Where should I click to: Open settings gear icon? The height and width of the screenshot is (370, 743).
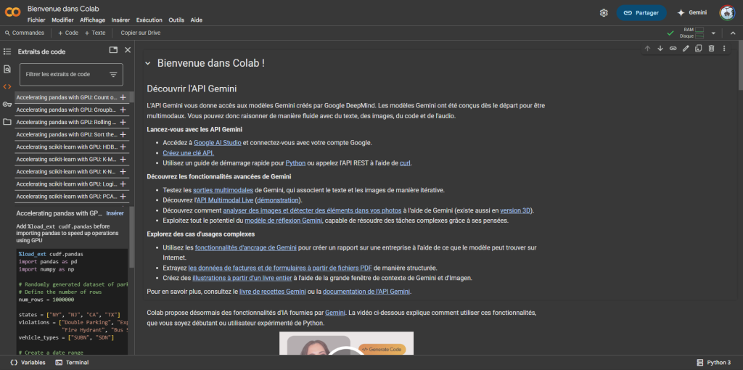pyautogui.click(x=604, y=13)
